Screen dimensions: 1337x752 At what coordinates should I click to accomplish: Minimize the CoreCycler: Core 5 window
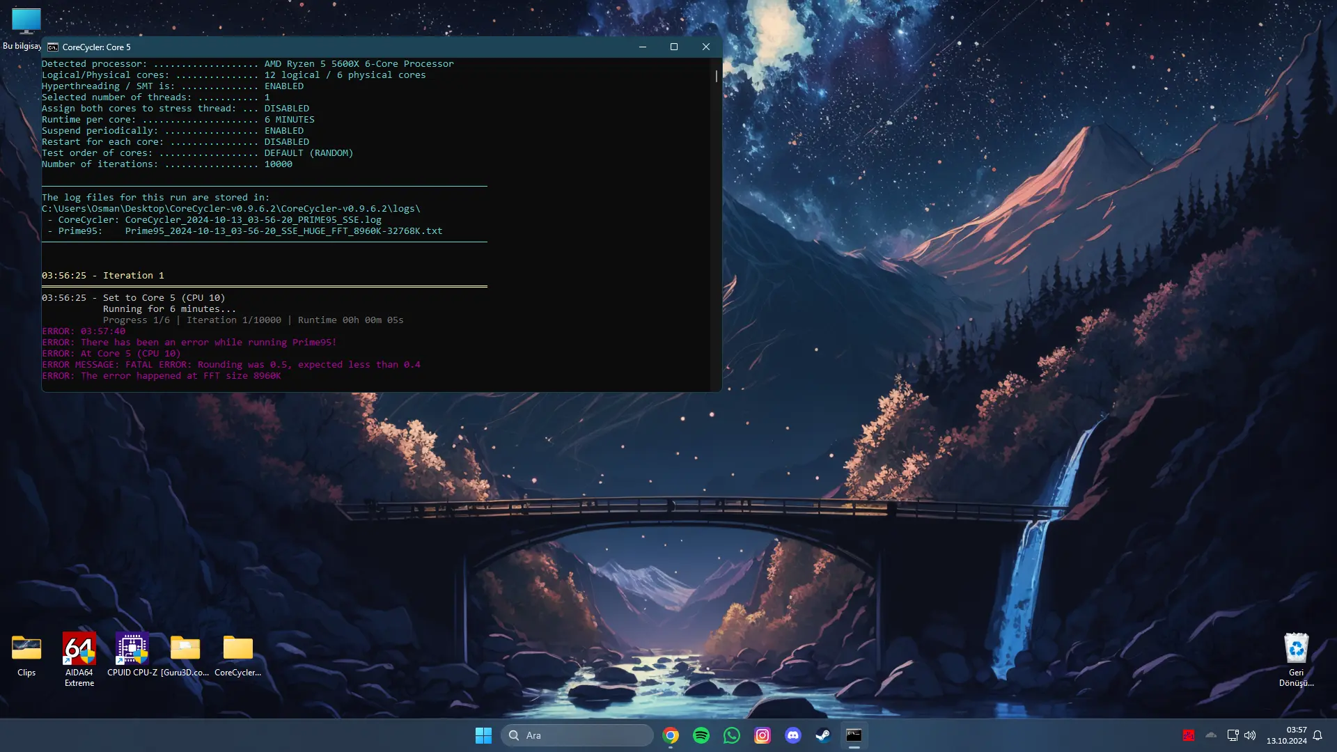[643, 47]
